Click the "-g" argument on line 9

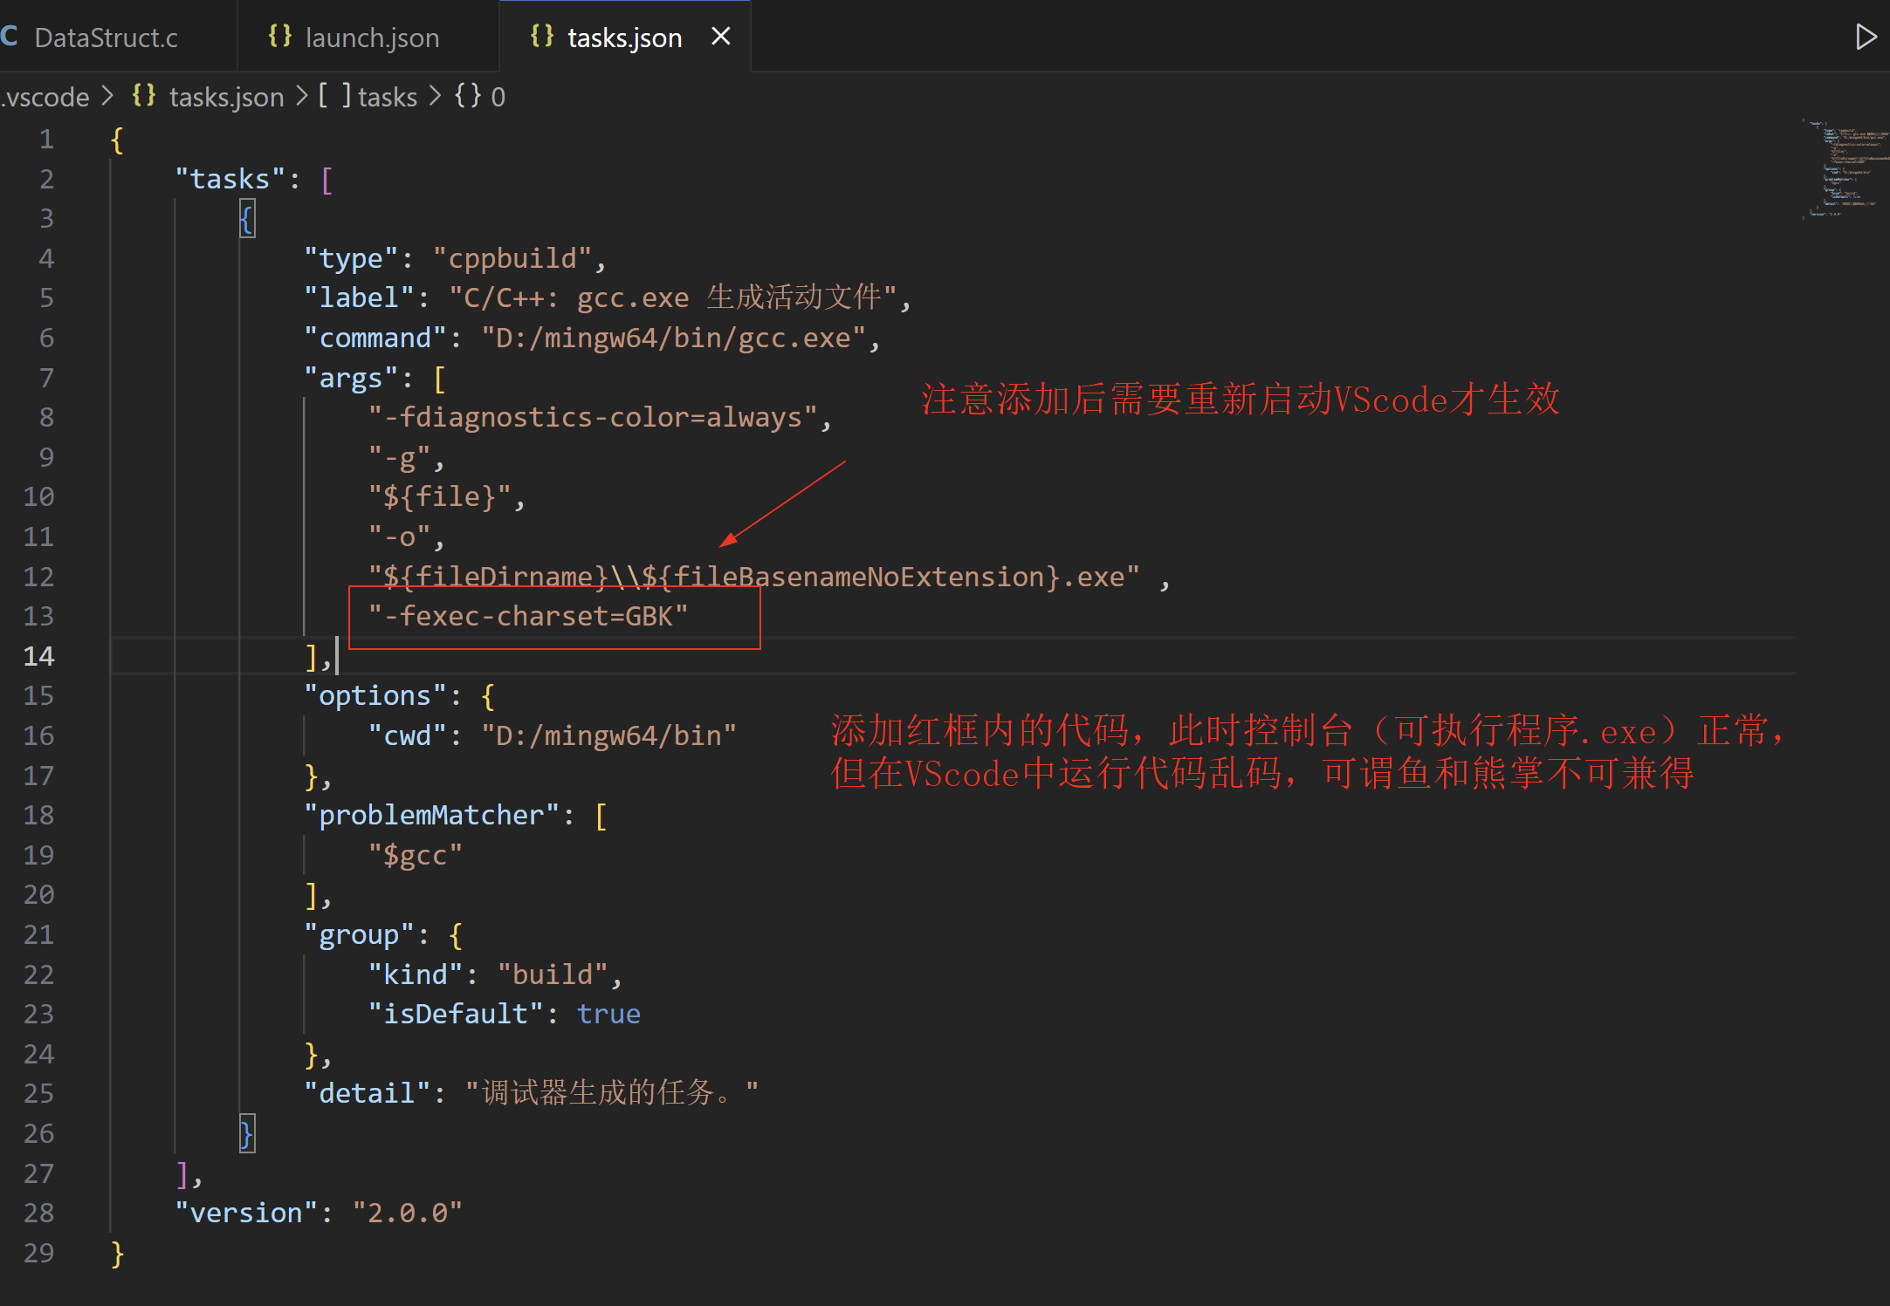coord(399,457)
